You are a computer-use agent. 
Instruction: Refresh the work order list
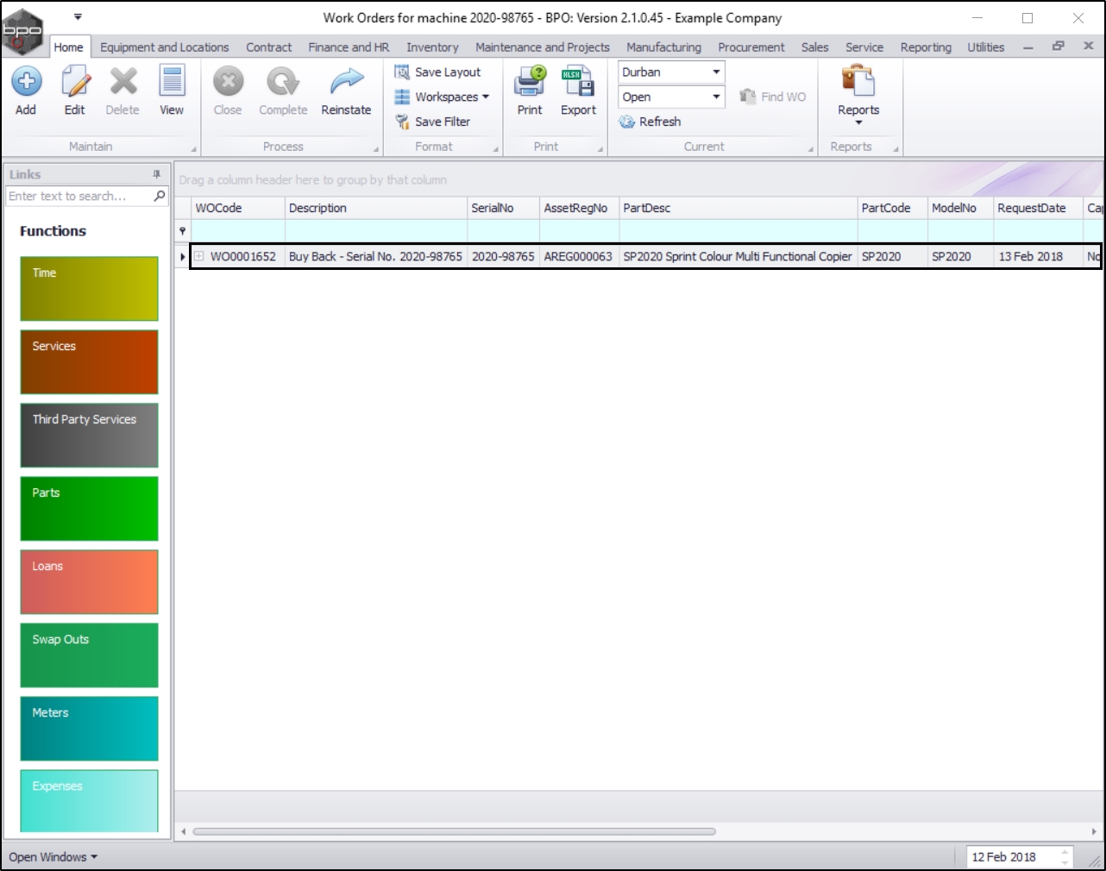point(650,122)
